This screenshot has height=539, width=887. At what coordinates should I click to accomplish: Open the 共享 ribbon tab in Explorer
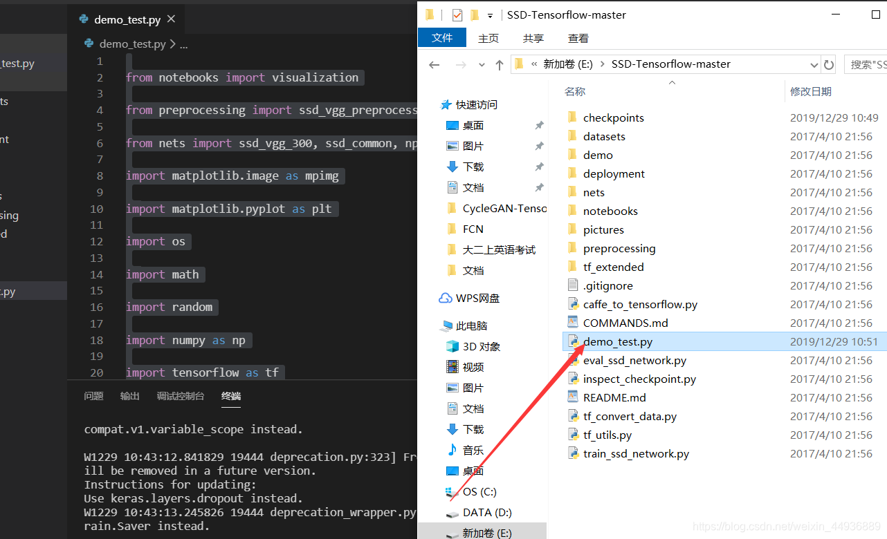pyautogui.click(x=533, y=38)
